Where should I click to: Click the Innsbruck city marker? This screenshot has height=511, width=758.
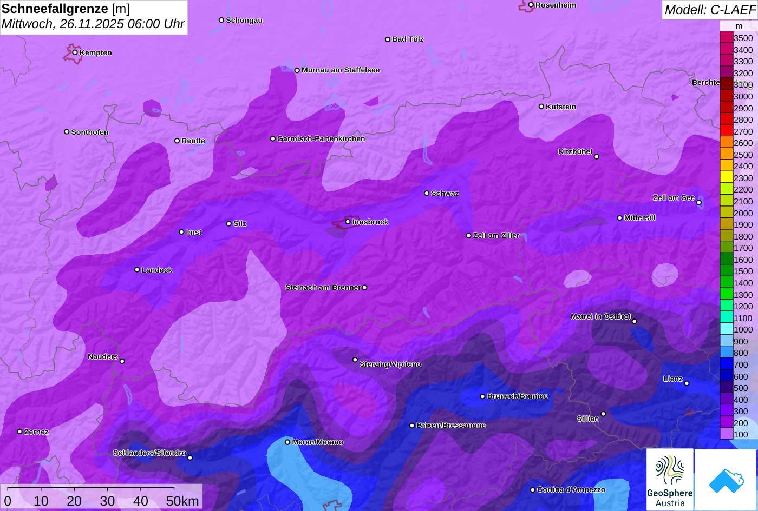(x=348, y=222)
